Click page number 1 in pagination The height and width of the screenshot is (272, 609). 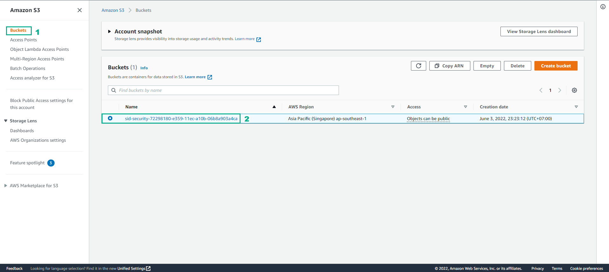pos(550,90)
